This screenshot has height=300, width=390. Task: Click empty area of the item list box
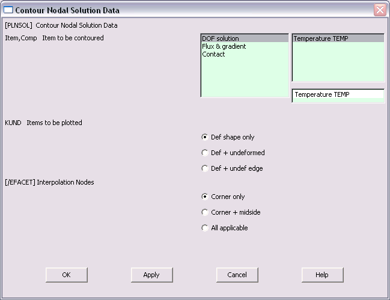245,77
